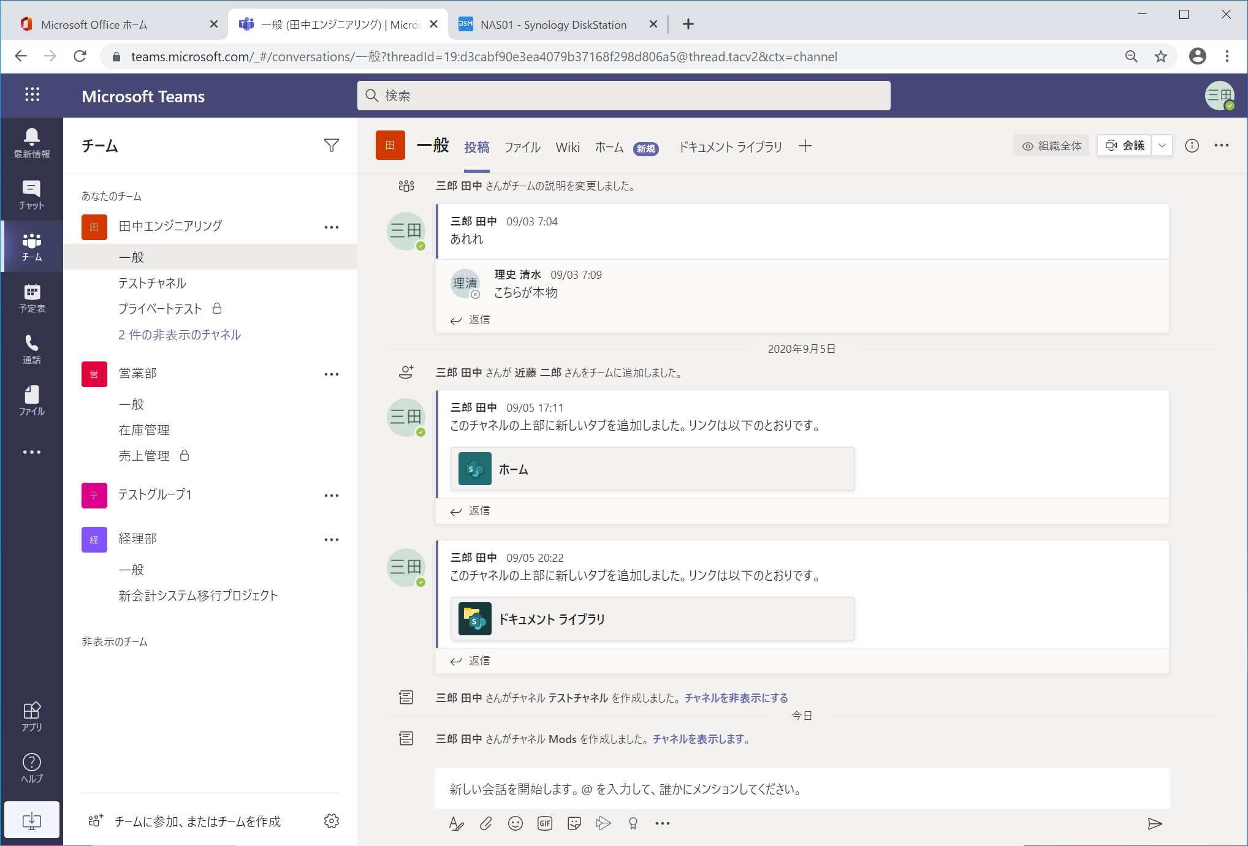Open the ドキュメント ライブラリ card in message
The height and width of the screenshot is (846, 1248).
click(652, 619)
